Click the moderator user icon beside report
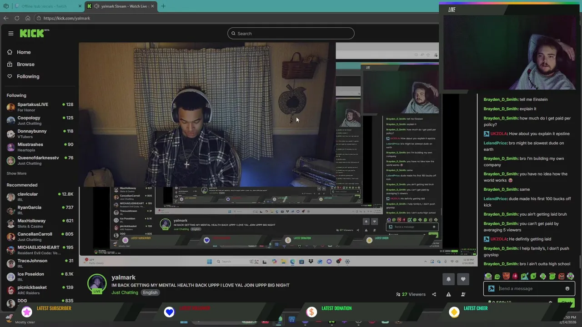 463,294
